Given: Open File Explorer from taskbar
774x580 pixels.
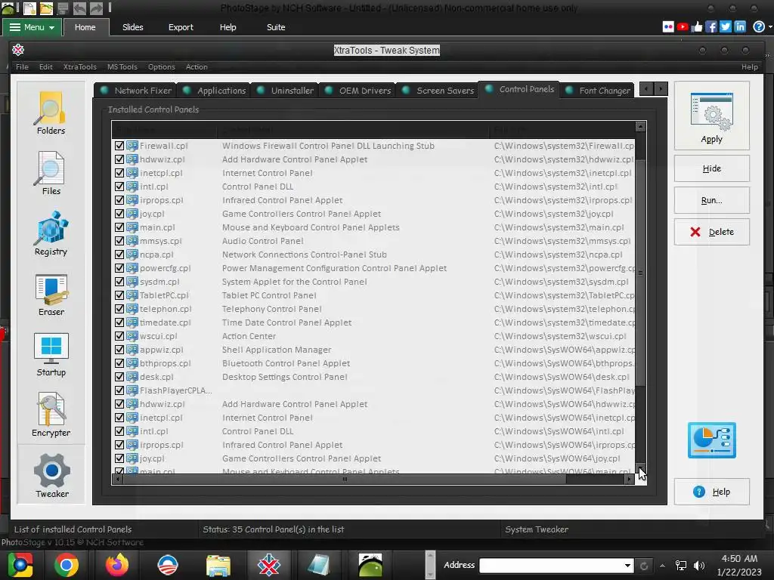Looking at the screenshot, I should tap(218, 565).
